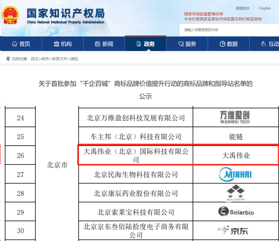The height and width of the screenshot is (241, 279).
Task: Click 大禹伟业（北京）国际科技有限公司 cell
Action: (x=136, y=155)
